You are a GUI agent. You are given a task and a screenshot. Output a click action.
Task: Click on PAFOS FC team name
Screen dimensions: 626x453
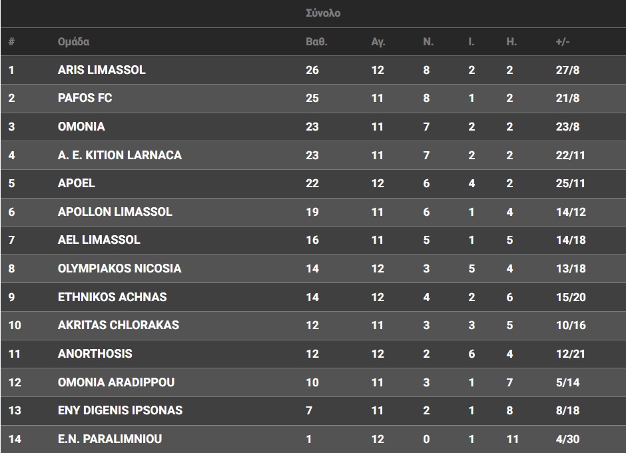tap(85, 98)
